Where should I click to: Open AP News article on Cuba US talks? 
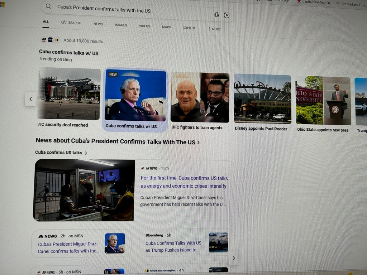(x=184, y=182)
